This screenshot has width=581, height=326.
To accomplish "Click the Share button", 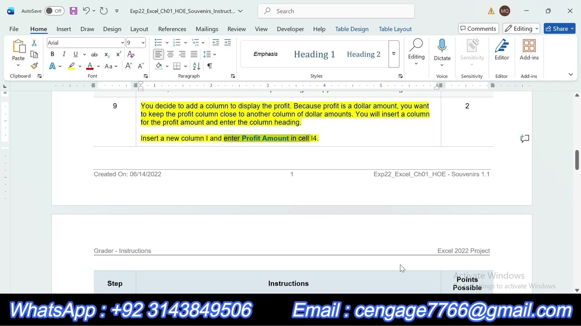I will tap(560, 29).
